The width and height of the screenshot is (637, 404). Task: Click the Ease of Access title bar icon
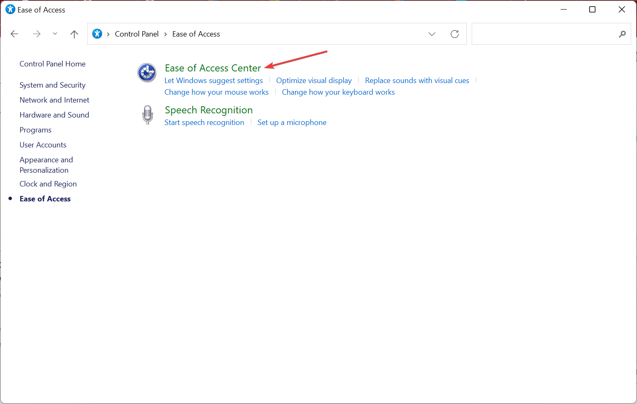click(x=10, y=10)
